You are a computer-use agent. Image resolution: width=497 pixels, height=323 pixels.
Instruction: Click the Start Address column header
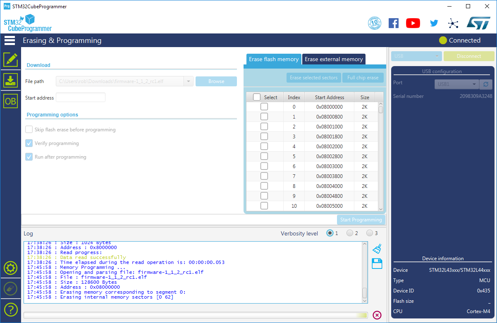pyautogui.click(x=330, y=97)
